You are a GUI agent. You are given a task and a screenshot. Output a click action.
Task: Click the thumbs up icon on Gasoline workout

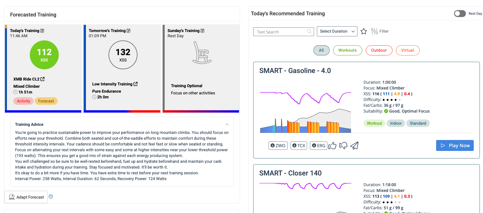coord(332,146)
